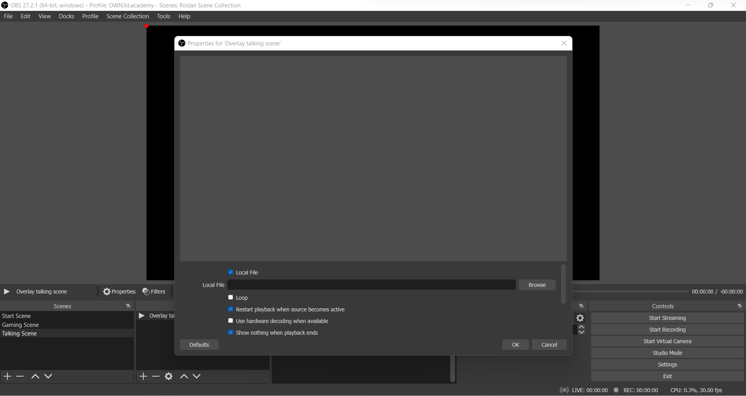Click the add source plus icon
Image resolution: width=746 pixels, height=396 pixels.
click(x=143, y=376)
